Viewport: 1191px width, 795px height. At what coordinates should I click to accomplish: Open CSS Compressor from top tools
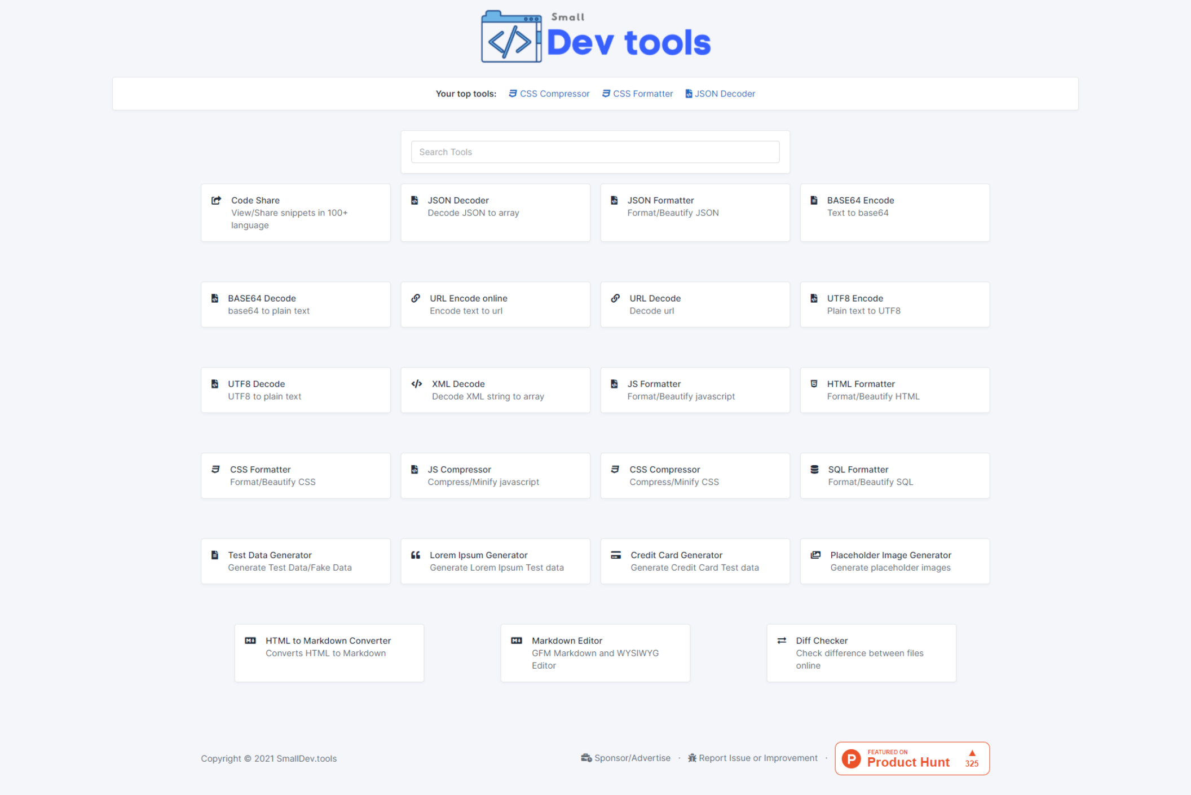click(x=554, y=94)
